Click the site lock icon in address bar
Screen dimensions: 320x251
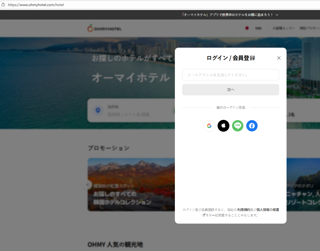coord(3,5)
